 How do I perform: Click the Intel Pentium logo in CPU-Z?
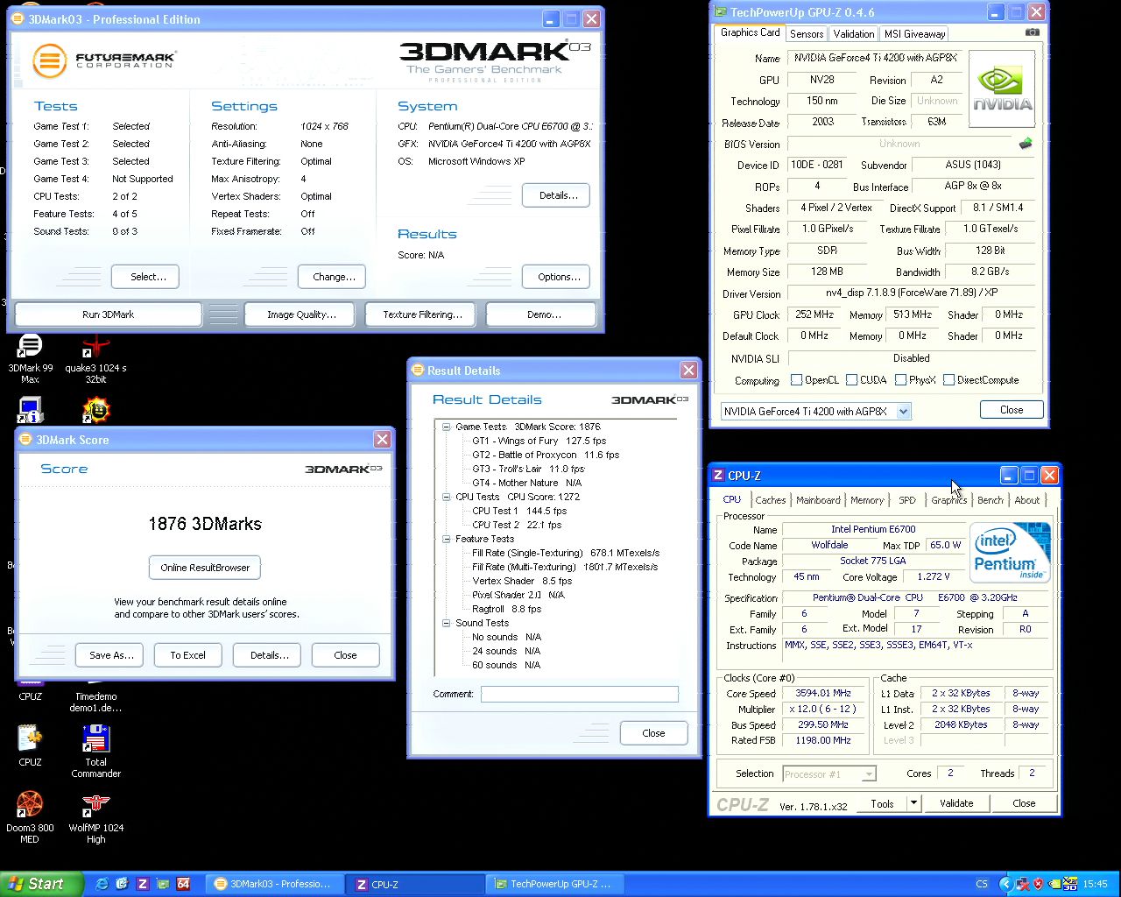point(1010,553)
